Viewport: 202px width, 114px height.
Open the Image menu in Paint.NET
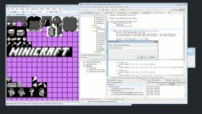[x=22, y=9]
